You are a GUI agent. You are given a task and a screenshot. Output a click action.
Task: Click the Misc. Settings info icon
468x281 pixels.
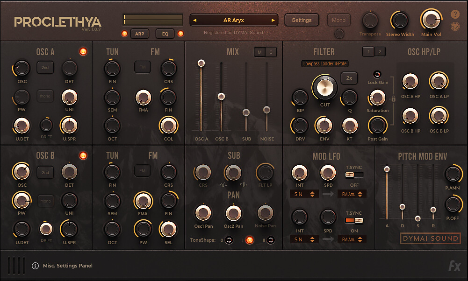pyautogui.click(x=35, y=266)
